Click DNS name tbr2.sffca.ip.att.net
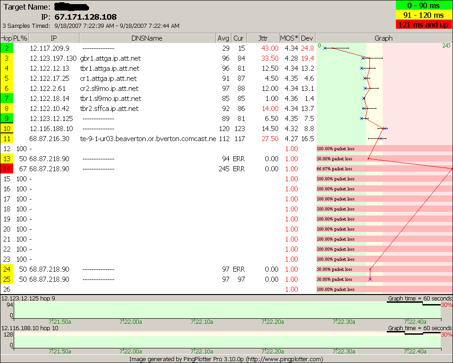The image size is (453, 363). (109, 109)
